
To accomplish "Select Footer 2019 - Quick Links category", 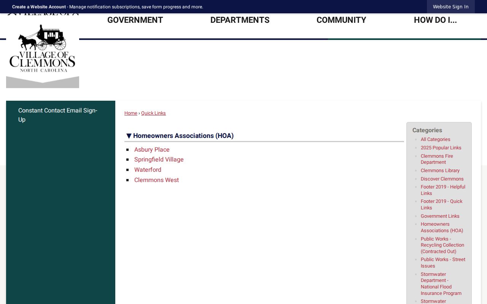I will pos(442,204).
